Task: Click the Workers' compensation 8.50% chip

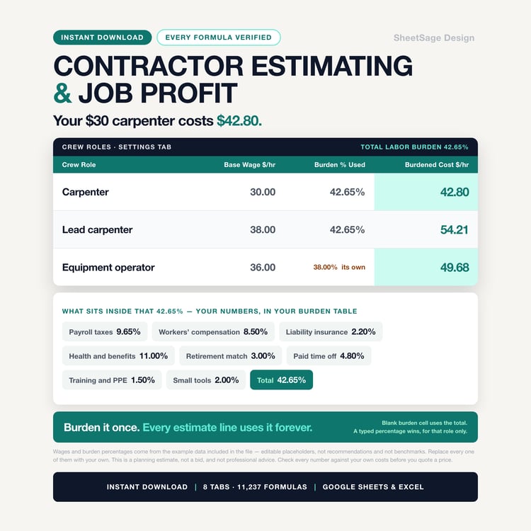Action: click(x=213, y=331)
